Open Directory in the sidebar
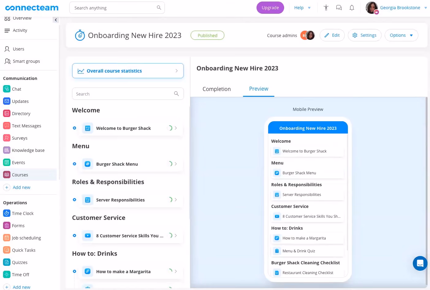Screen dimensions: 430x290 [x=21, y=114]
